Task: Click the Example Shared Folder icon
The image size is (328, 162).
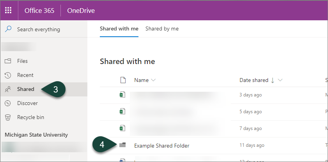Action: (x=122, y=145)
